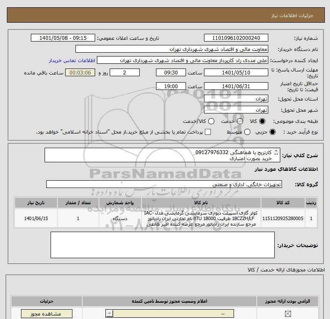330x319 pixels.
Task: Click the تعداد / مقدار column header
Action: [x=78, y=203]
